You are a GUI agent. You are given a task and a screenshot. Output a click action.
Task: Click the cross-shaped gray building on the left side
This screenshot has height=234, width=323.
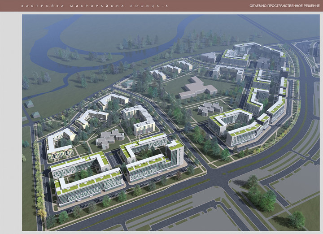(x=110, y=138)
